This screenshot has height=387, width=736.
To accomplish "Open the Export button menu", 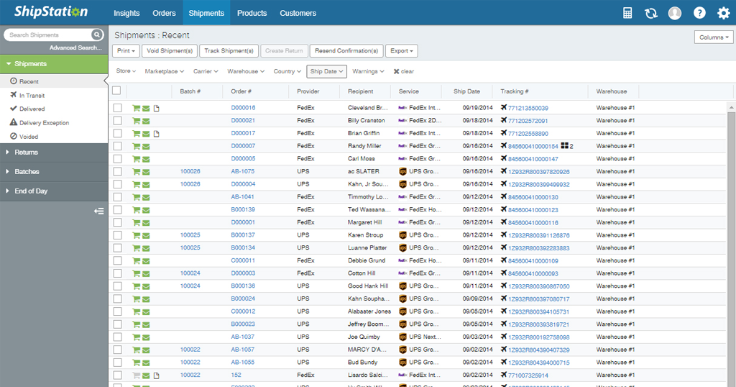I will click(x=401, y=51).
